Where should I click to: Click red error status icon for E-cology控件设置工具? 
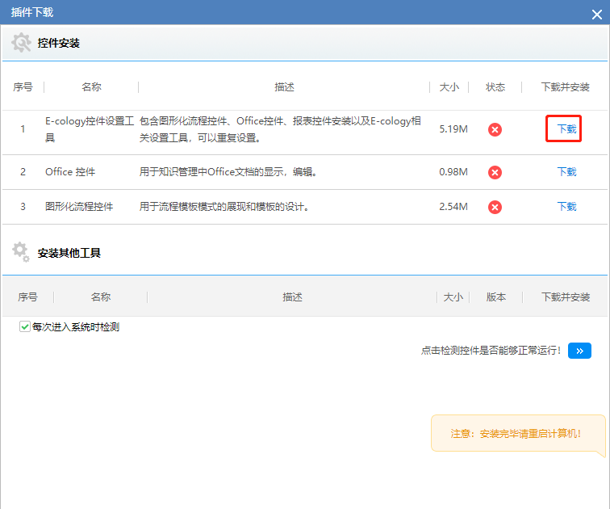coord(495,129)
